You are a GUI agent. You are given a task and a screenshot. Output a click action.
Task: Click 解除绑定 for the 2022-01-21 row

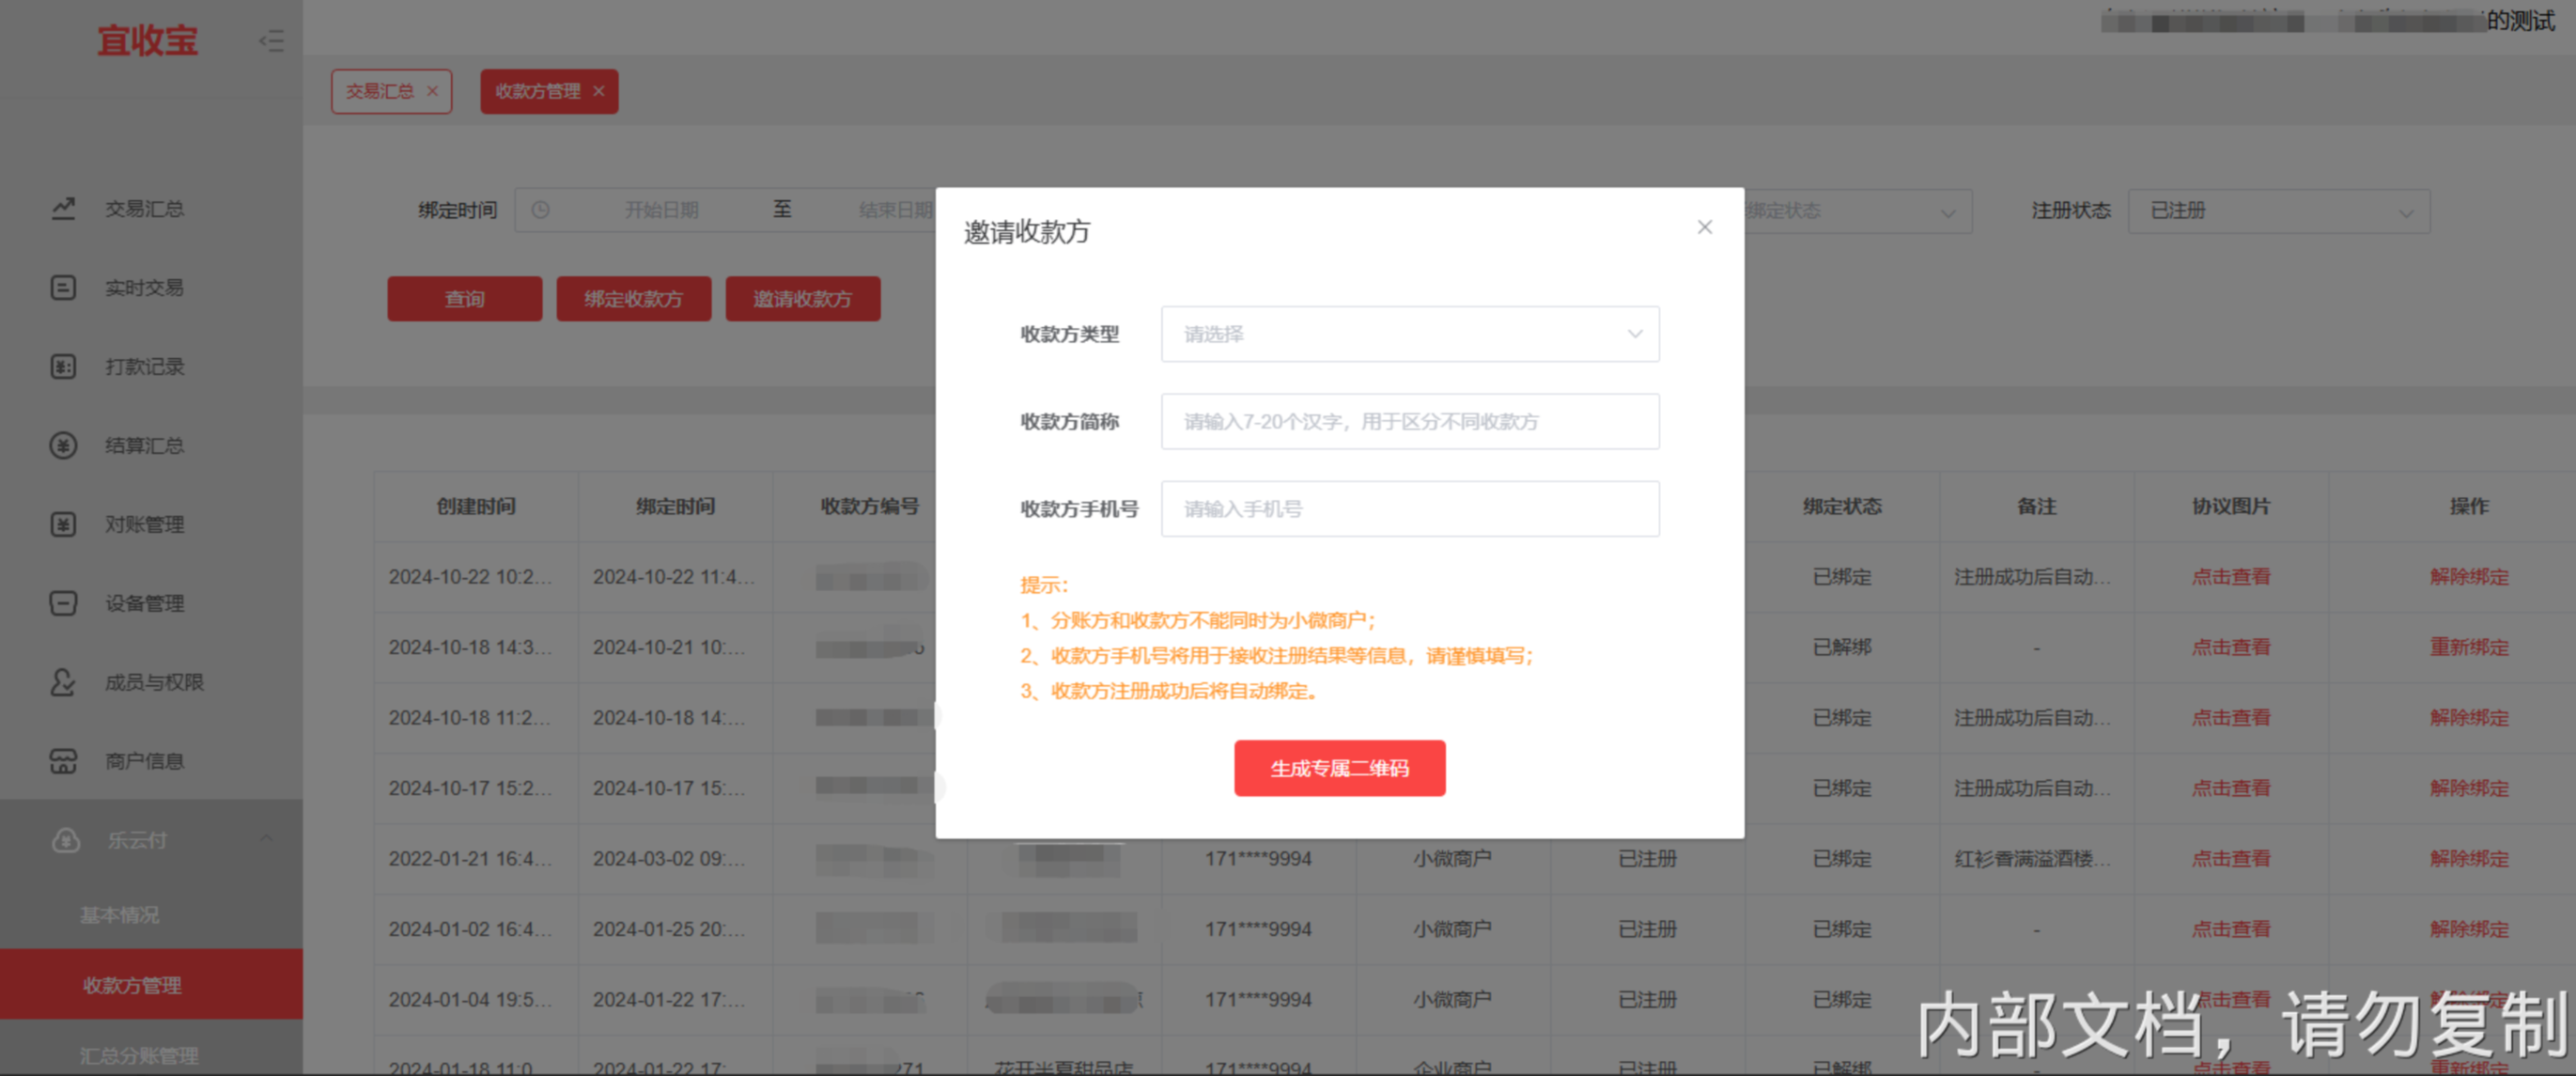click(x=2469, y=858)
